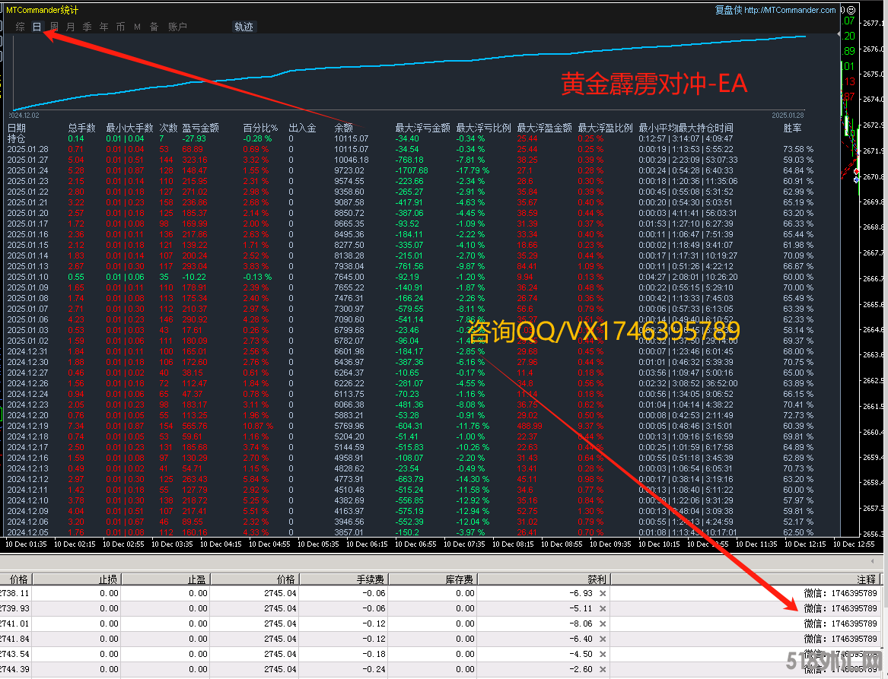Screen dimensions: 888x679
Task: Open the 综 summary tab
Action: click(x=20, y=27)
